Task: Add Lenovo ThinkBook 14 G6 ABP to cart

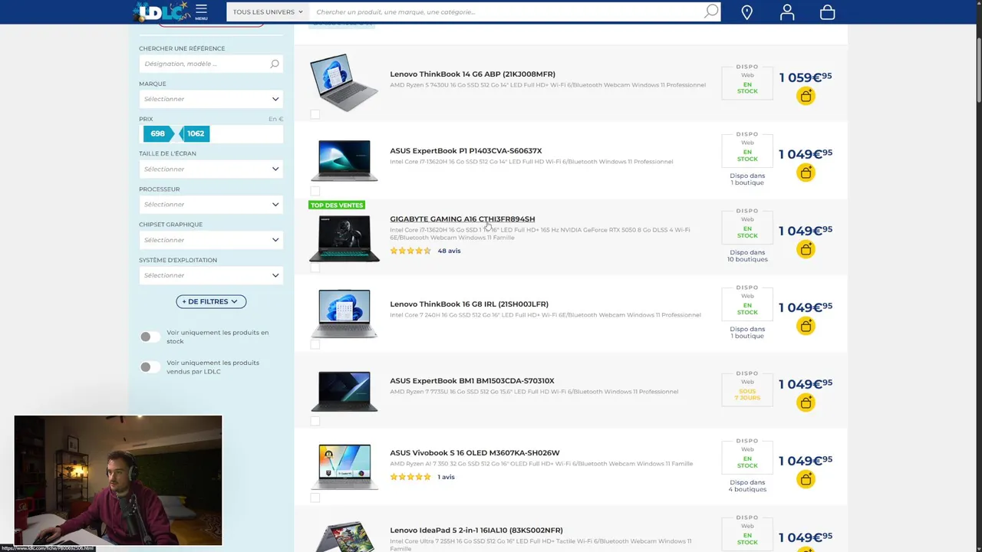Action: [x=806, y=96]
